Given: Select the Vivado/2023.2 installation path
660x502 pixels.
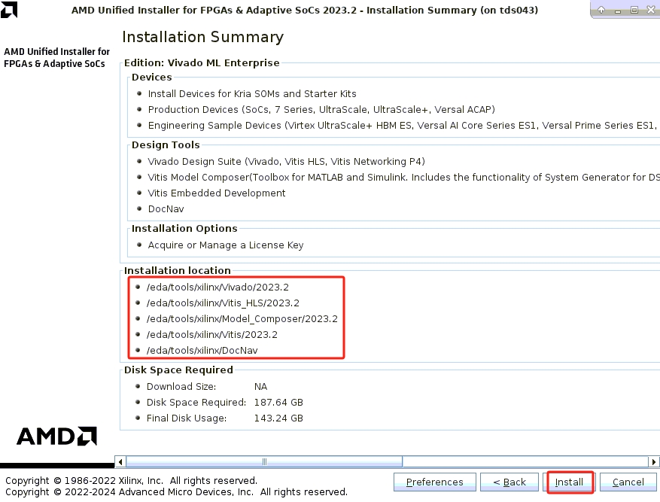Looking at the screenshot, I should coord(218,288).
